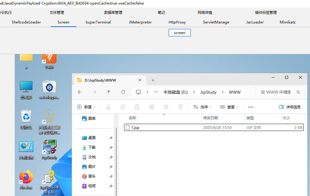310x196 pixels.
Task: Click the Copy toolbar icon
Action: 123,107
